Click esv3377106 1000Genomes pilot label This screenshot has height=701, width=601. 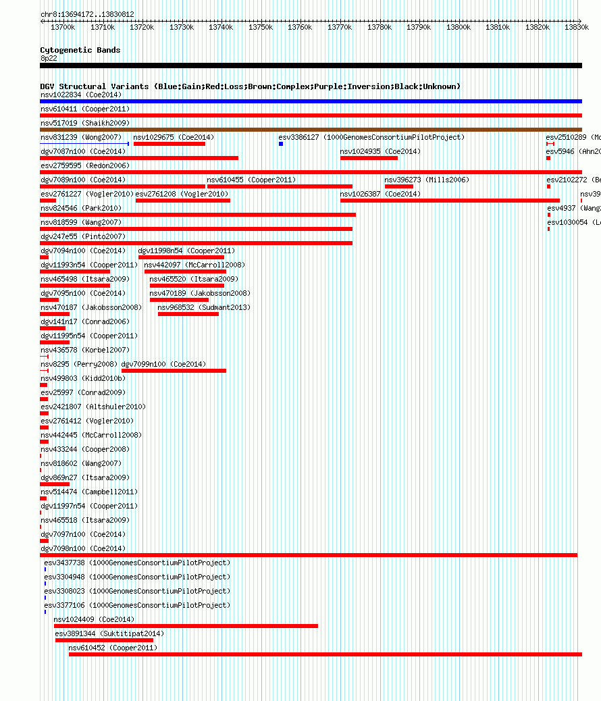[x=137, y=605]
